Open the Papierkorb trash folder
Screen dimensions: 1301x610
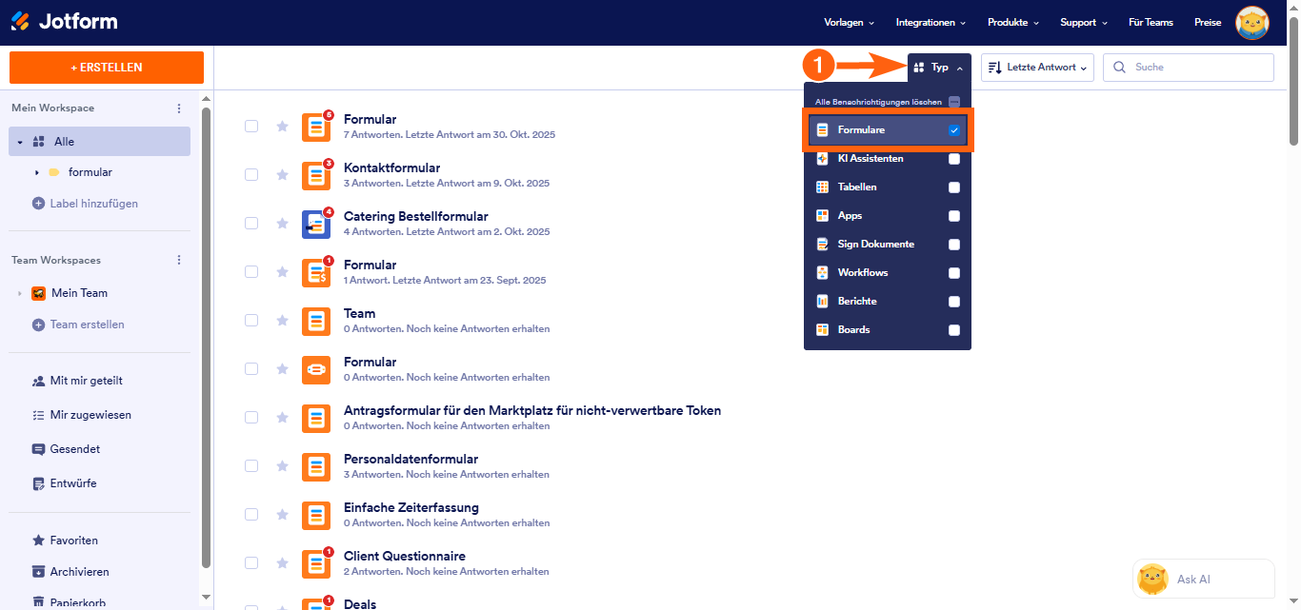(77, 601)
